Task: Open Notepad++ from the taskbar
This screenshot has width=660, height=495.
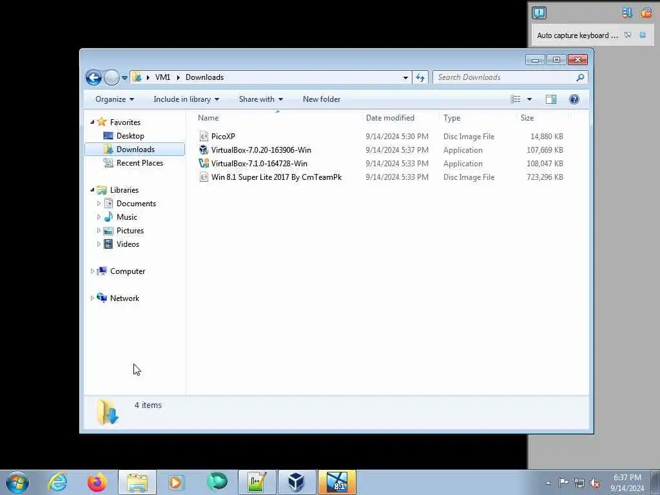Action: tap(257, 482)
